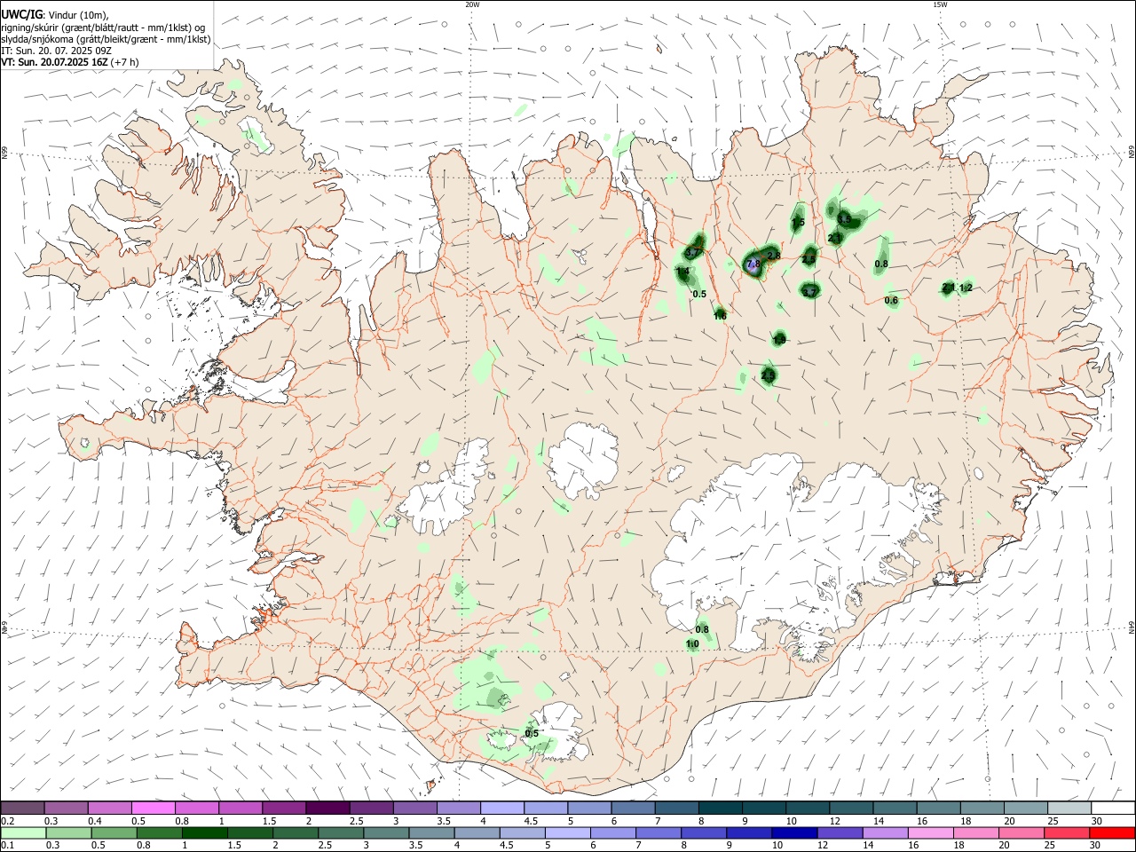The height and width of the screenshot is (852, 1136).
Task: Select darkest purple top-row swatch at 2
Action: click(327, 808)
